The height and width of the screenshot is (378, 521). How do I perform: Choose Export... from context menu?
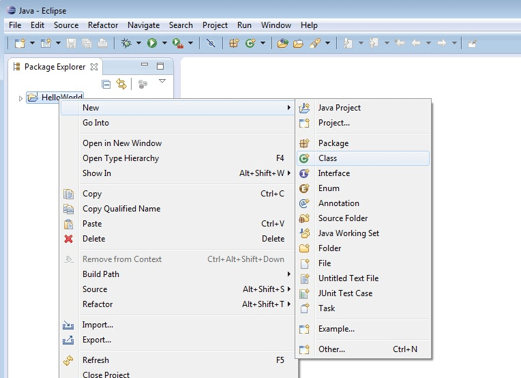177,340
